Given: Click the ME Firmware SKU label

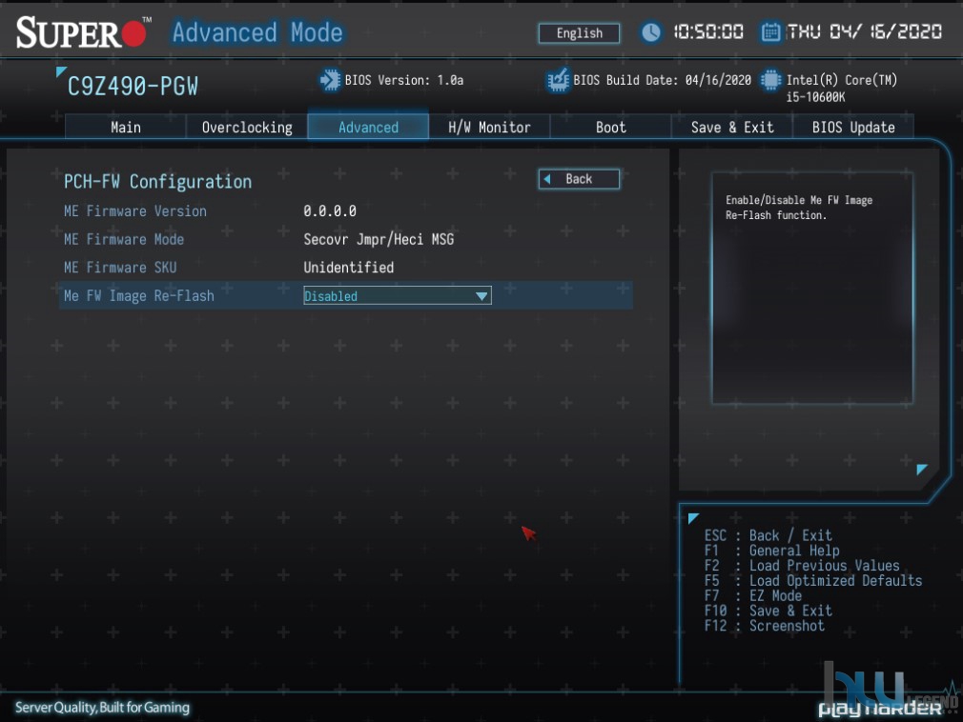Looking at the screenshot, I should pos(120,268).
